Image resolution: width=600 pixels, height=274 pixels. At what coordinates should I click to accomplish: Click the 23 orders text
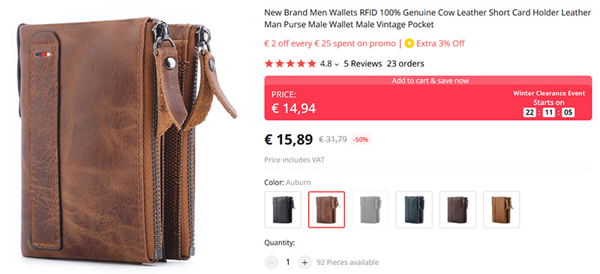point(405,64)
